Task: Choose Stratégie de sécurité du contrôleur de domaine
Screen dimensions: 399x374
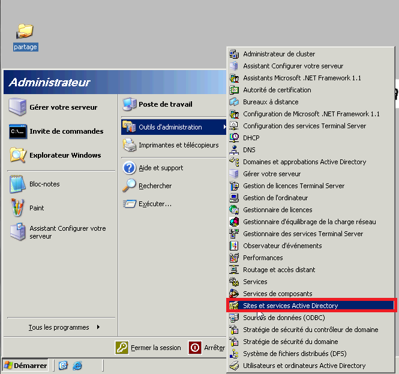Action: [311, 330]
